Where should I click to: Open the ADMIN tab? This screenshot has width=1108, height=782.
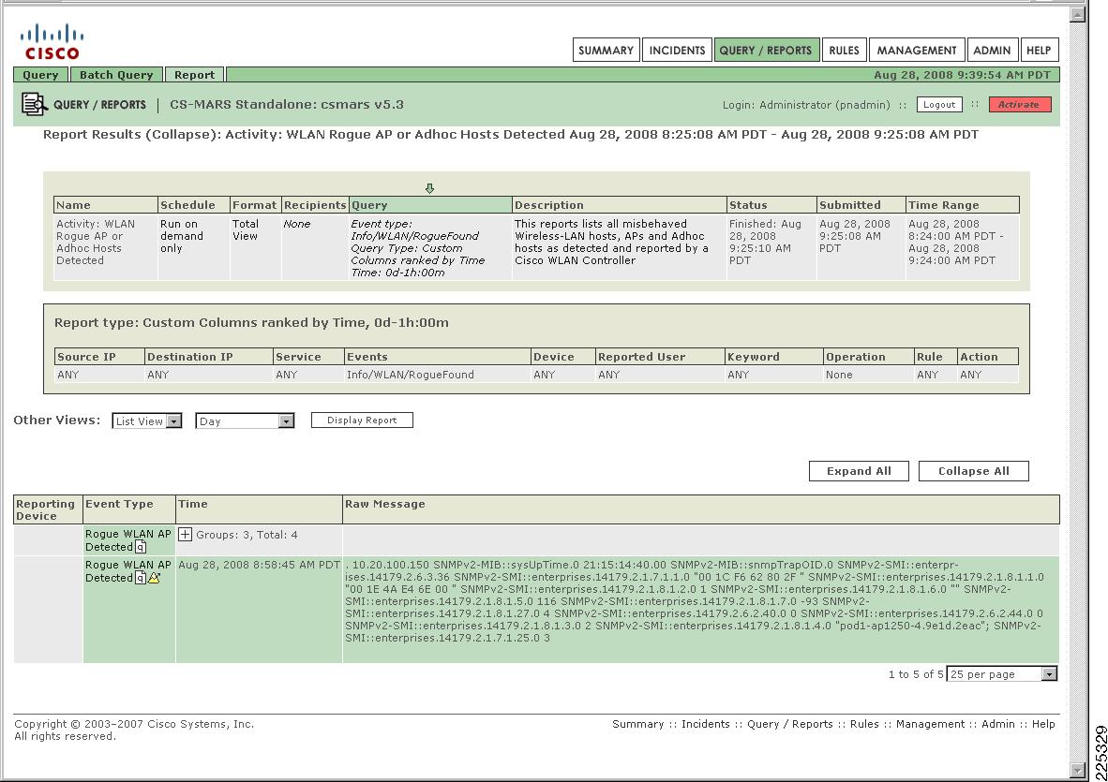pos(992,51)
